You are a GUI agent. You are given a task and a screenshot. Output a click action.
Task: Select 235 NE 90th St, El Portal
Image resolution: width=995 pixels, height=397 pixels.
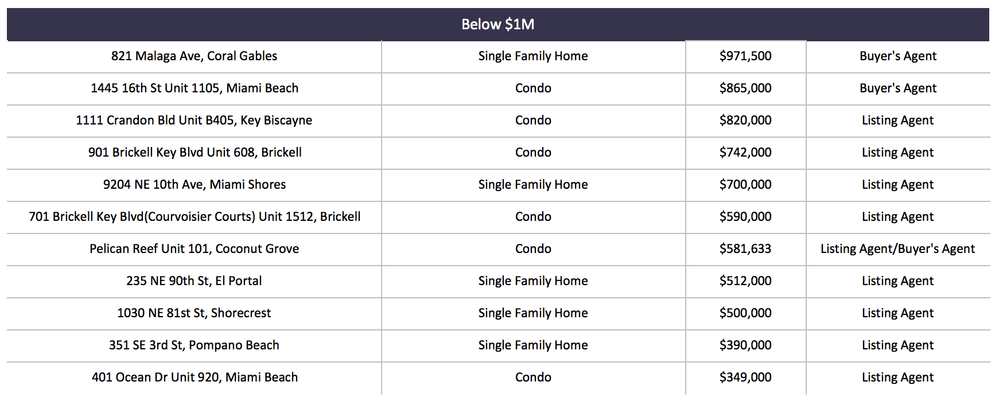[x=194, y=281]
